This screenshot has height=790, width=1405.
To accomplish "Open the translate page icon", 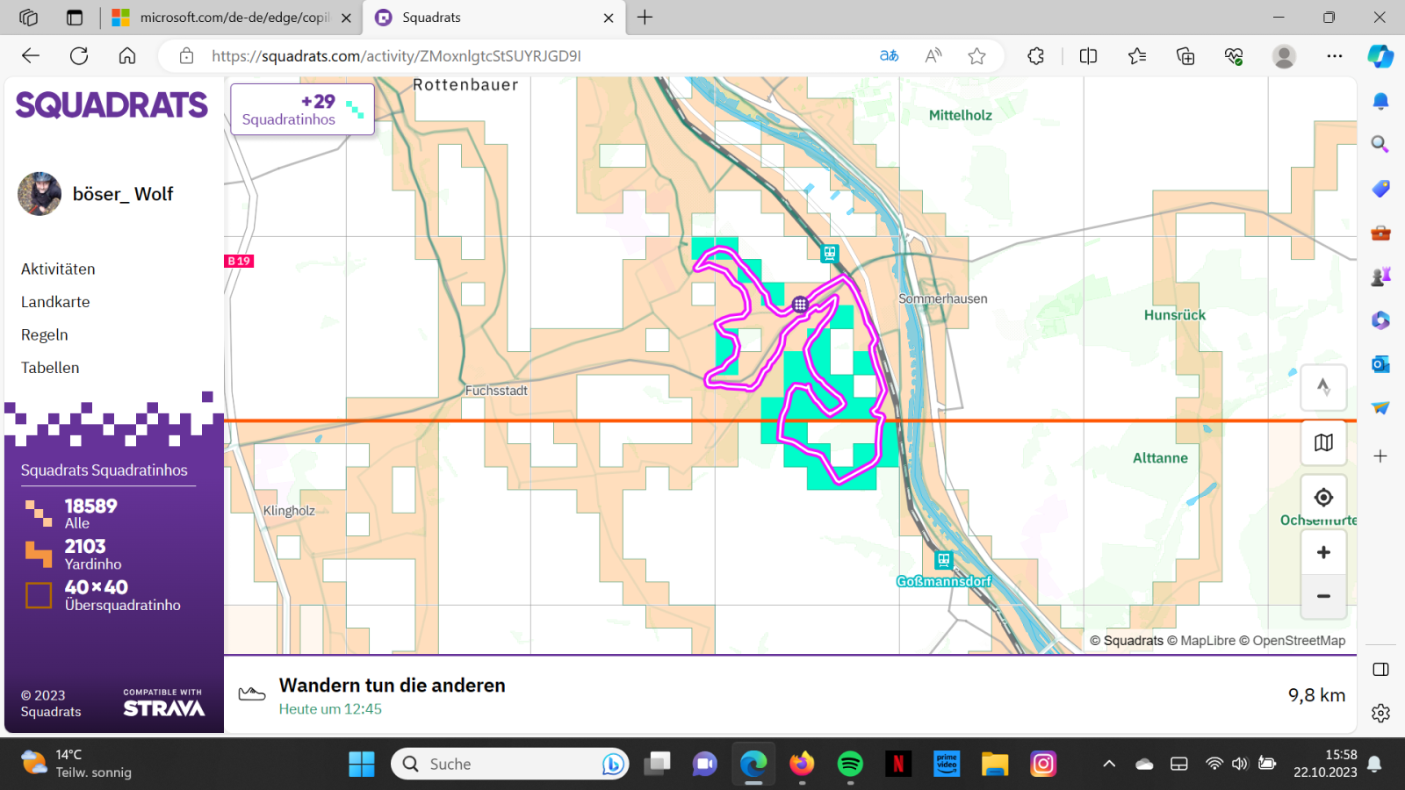I will coord(890,56).
